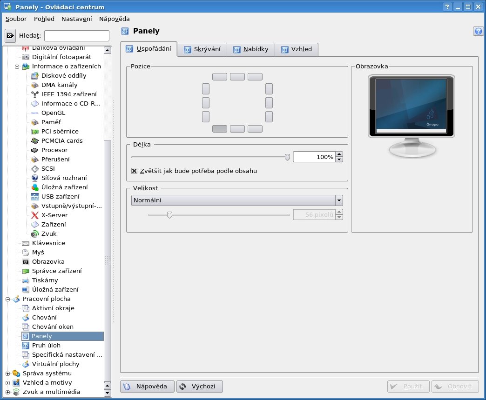Click the clear search icon beside Hledat
Image resolution: width=486 pixels, height=400 pixels.
coord(10,36)
